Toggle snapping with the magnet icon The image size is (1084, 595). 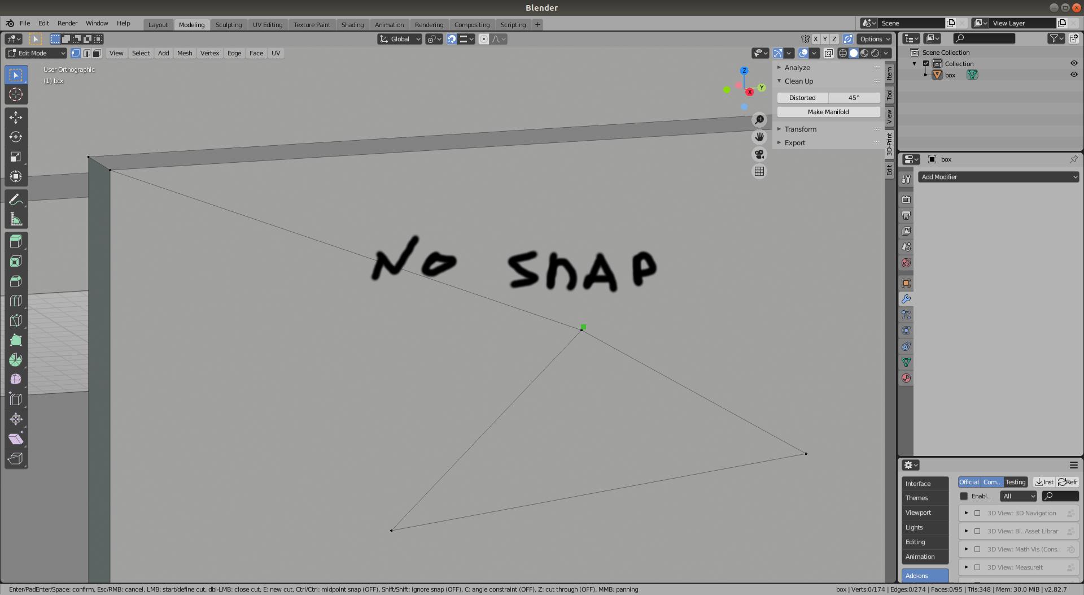point(452,39)
